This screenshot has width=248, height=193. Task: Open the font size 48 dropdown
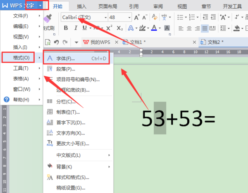click(129, 17)
